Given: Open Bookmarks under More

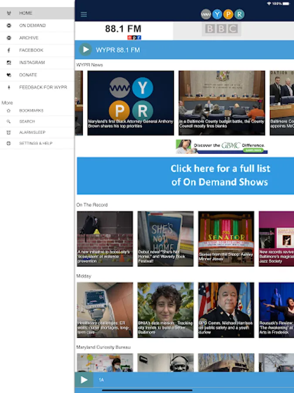Looking at the screenshot, I should pos(37,110).
